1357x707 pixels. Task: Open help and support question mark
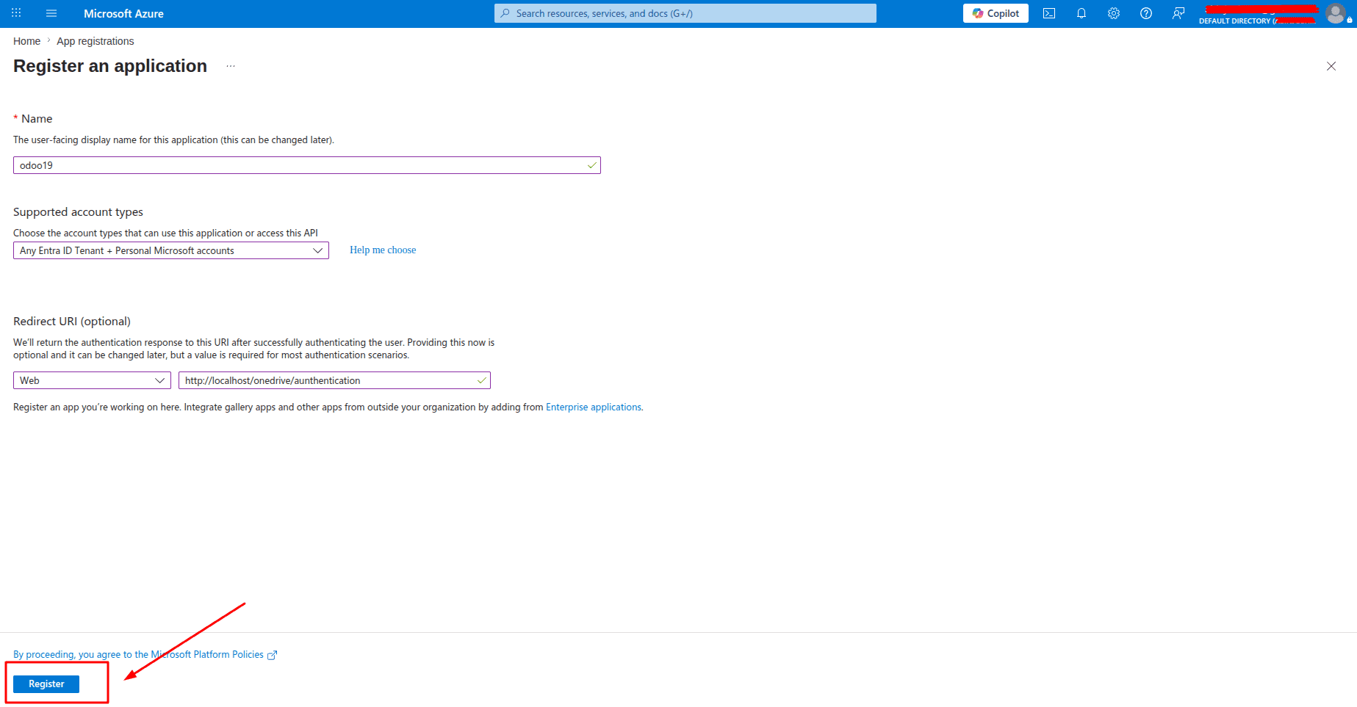tap(1146, 13)
